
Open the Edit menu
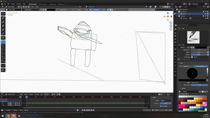9,4
